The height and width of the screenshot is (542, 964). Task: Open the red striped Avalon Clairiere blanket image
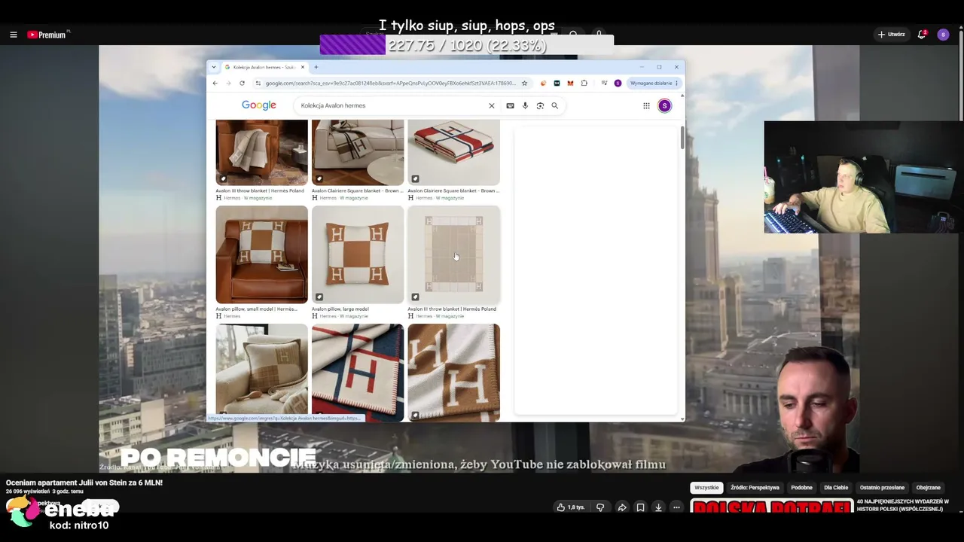(454, 152)
